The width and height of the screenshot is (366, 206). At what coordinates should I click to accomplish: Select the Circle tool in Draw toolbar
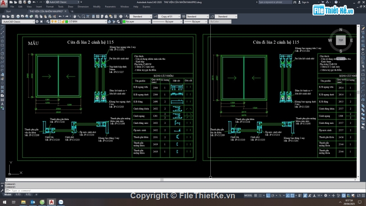coord(2,54)
